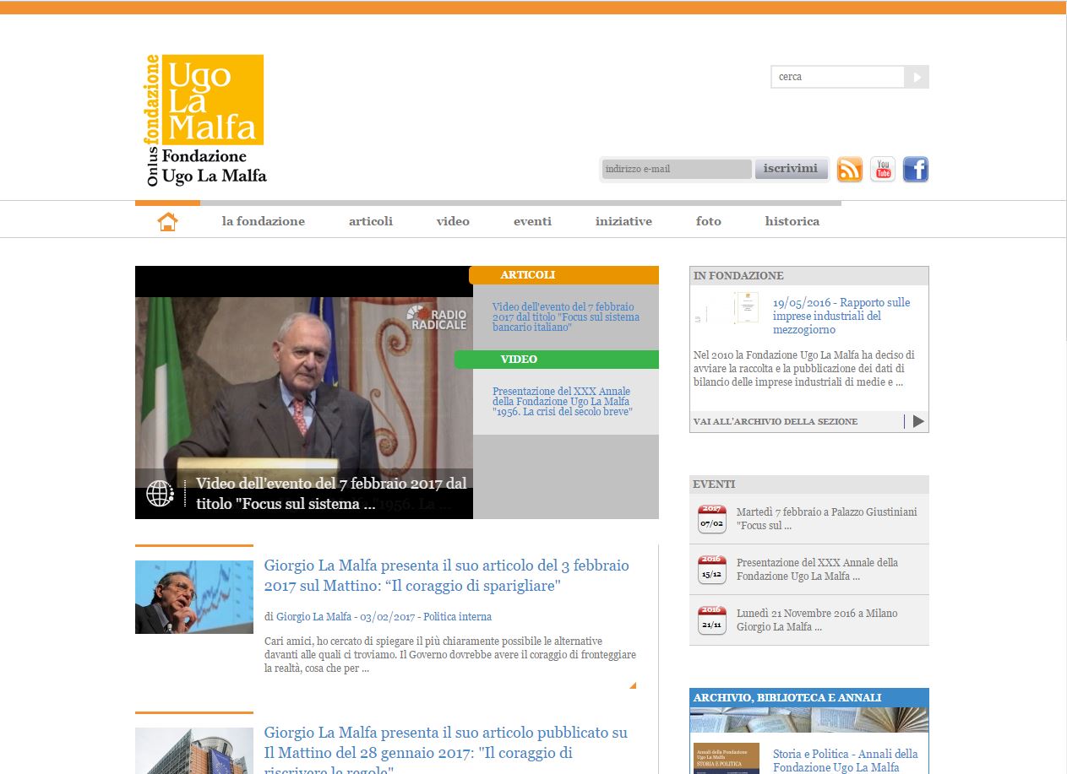Submit search with arrow button
This screenshot has height=774, width=1067.
pyautogui.click(x=917, y=77)
